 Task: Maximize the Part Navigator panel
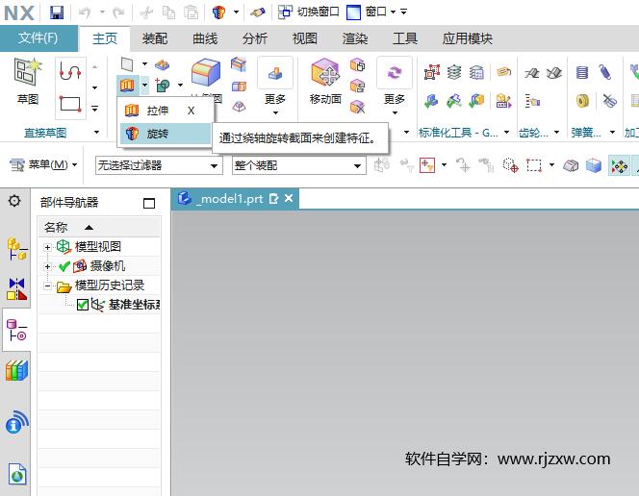[x=149, y=203]
